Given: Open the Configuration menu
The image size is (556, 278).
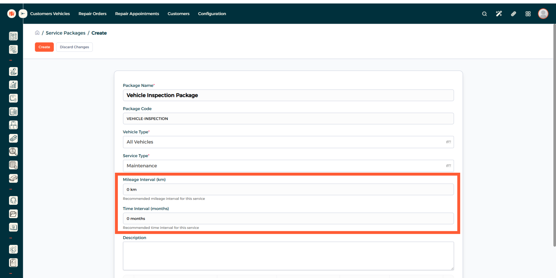Looking at the screenshot, I should pos(212,14).
